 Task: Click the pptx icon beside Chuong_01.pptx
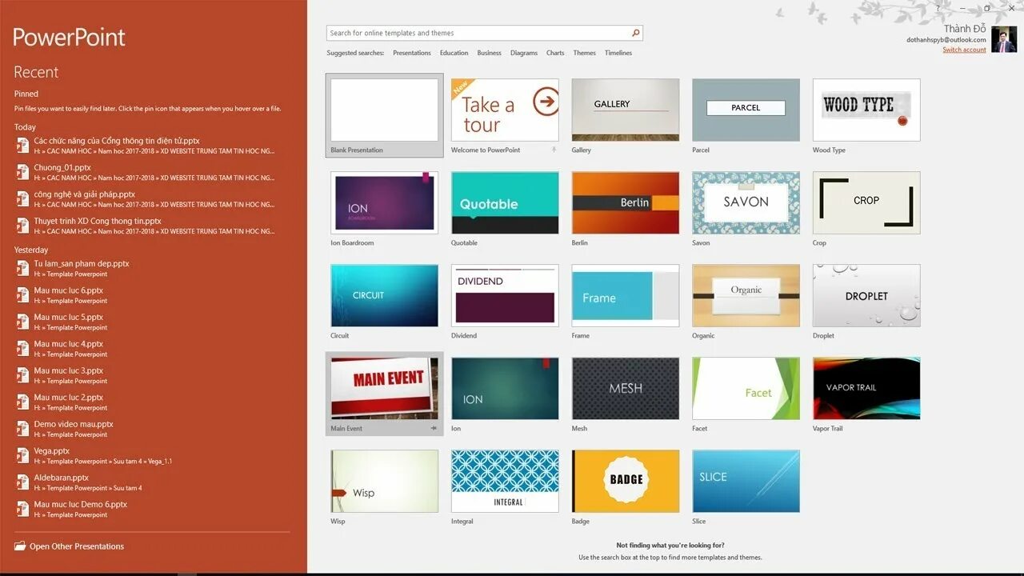click(22, 172)
